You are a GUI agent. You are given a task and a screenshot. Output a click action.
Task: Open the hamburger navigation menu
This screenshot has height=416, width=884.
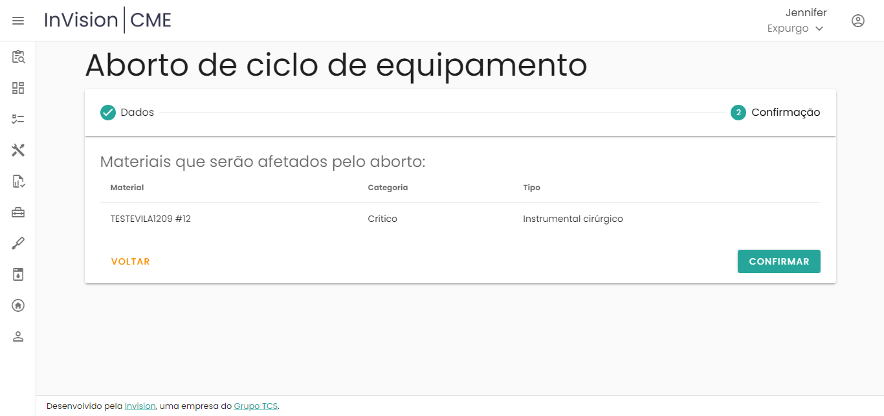[18, 21]
